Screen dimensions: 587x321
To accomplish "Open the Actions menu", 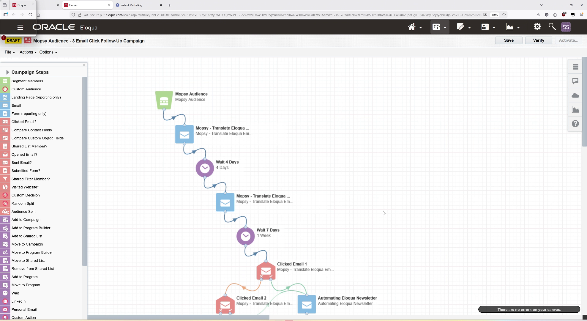I will coord(28,52).
